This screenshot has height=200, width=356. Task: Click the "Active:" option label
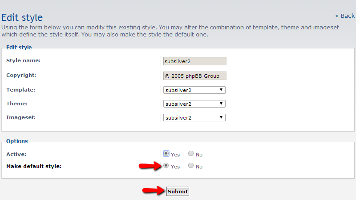16,154
